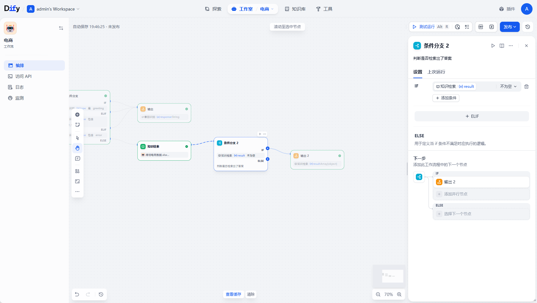Image resolution: width=537 pixels, height=303 pixels.
Task: Click the add node plus icon
Action: point(77,115)
